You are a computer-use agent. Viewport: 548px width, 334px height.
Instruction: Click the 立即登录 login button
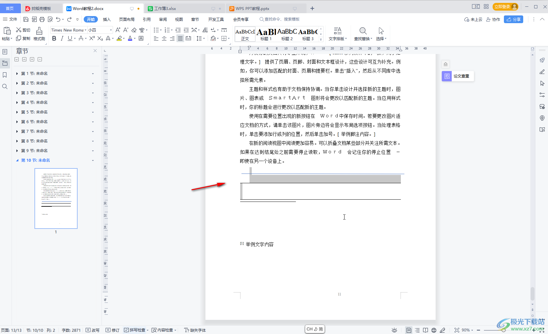(505, 6)
